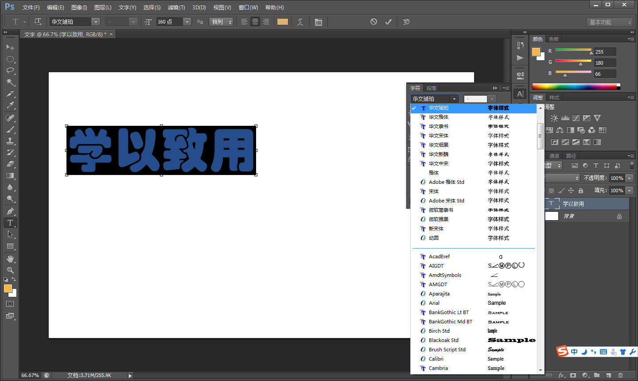638x381 pixels.
Task: Select the Gradient tool
Action: tap(10, 175)
